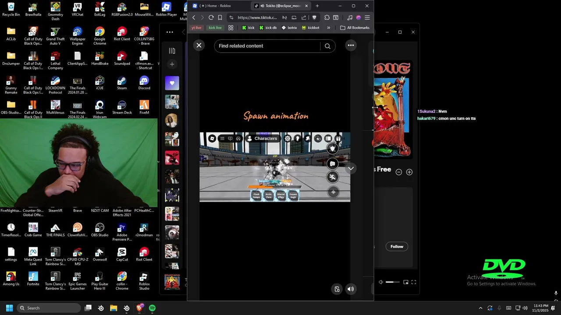Select the Fortnite desktop icon
The width and height of the screenshot is (561, 315).
[x=33, y=279]
